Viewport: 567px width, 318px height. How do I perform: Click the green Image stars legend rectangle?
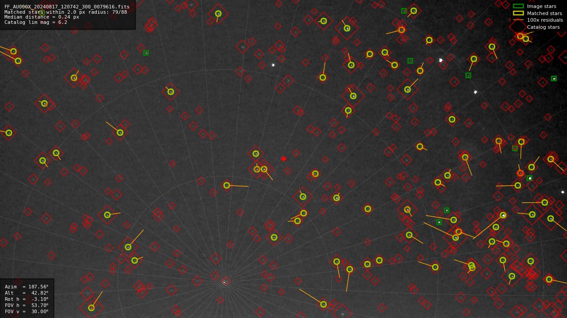coord(518,6)
